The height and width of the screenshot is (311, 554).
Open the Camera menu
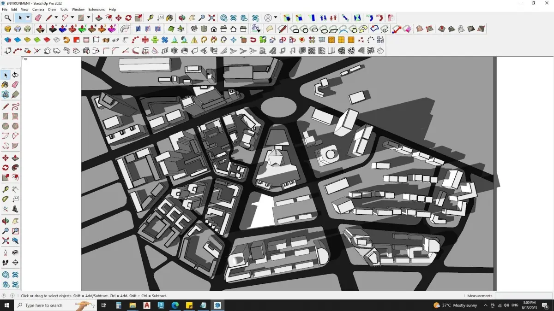click(38, 9)
